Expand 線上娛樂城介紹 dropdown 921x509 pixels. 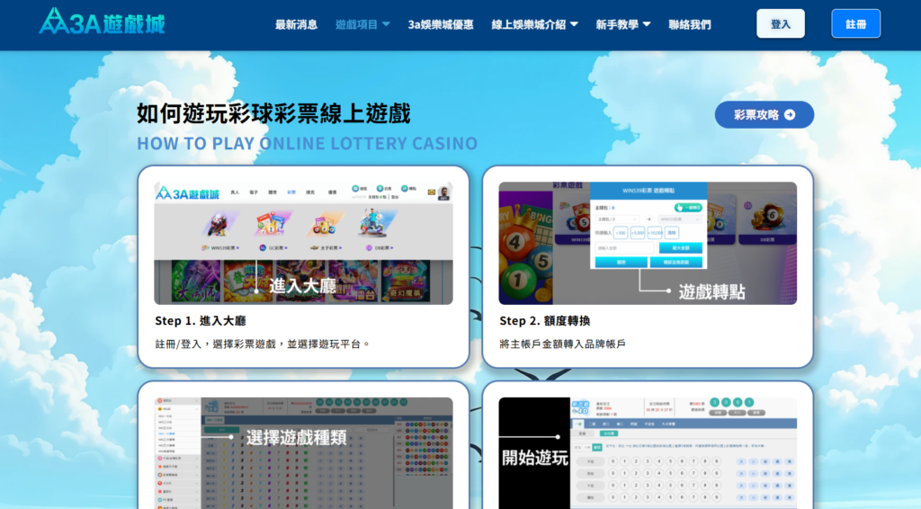[534, 24]
